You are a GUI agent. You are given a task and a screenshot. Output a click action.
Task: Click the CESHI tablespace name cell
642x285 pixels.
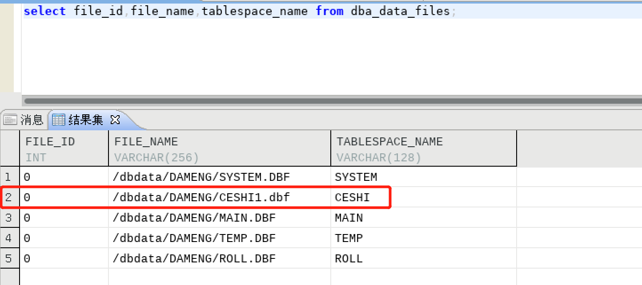pyautogui.click(x=424, y=198)
